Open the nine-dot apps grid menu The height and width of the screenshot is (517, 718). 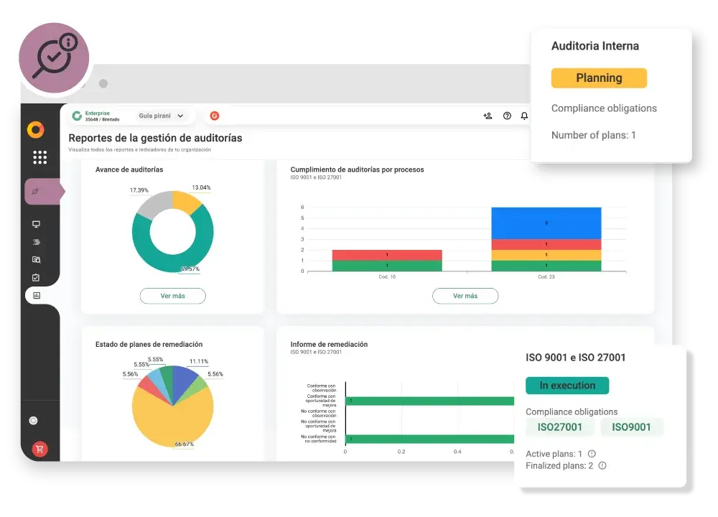39,157
